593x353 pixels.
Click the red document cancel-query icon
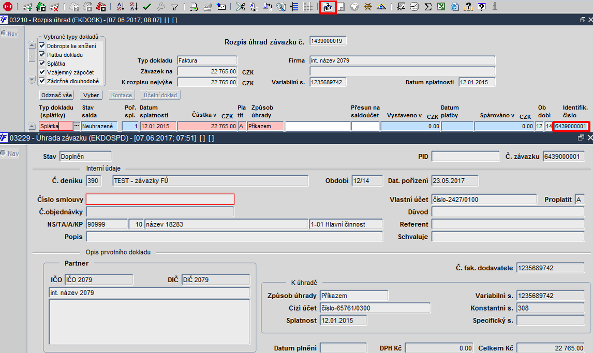[x=101, y=6]
